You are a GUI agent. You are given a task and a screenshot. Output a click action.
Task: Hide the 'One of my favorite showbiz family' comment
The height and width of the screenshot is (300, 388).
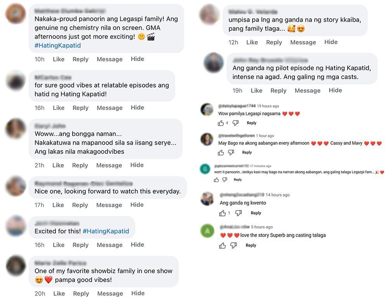point(138,293)
